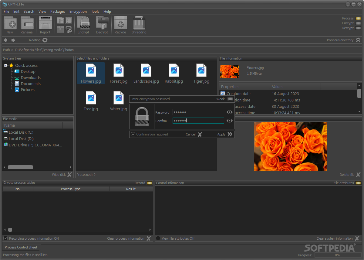Click the Recycle bin toolbar icon
364x260 pixels.
pyautogui.click(x=120, y=23)
